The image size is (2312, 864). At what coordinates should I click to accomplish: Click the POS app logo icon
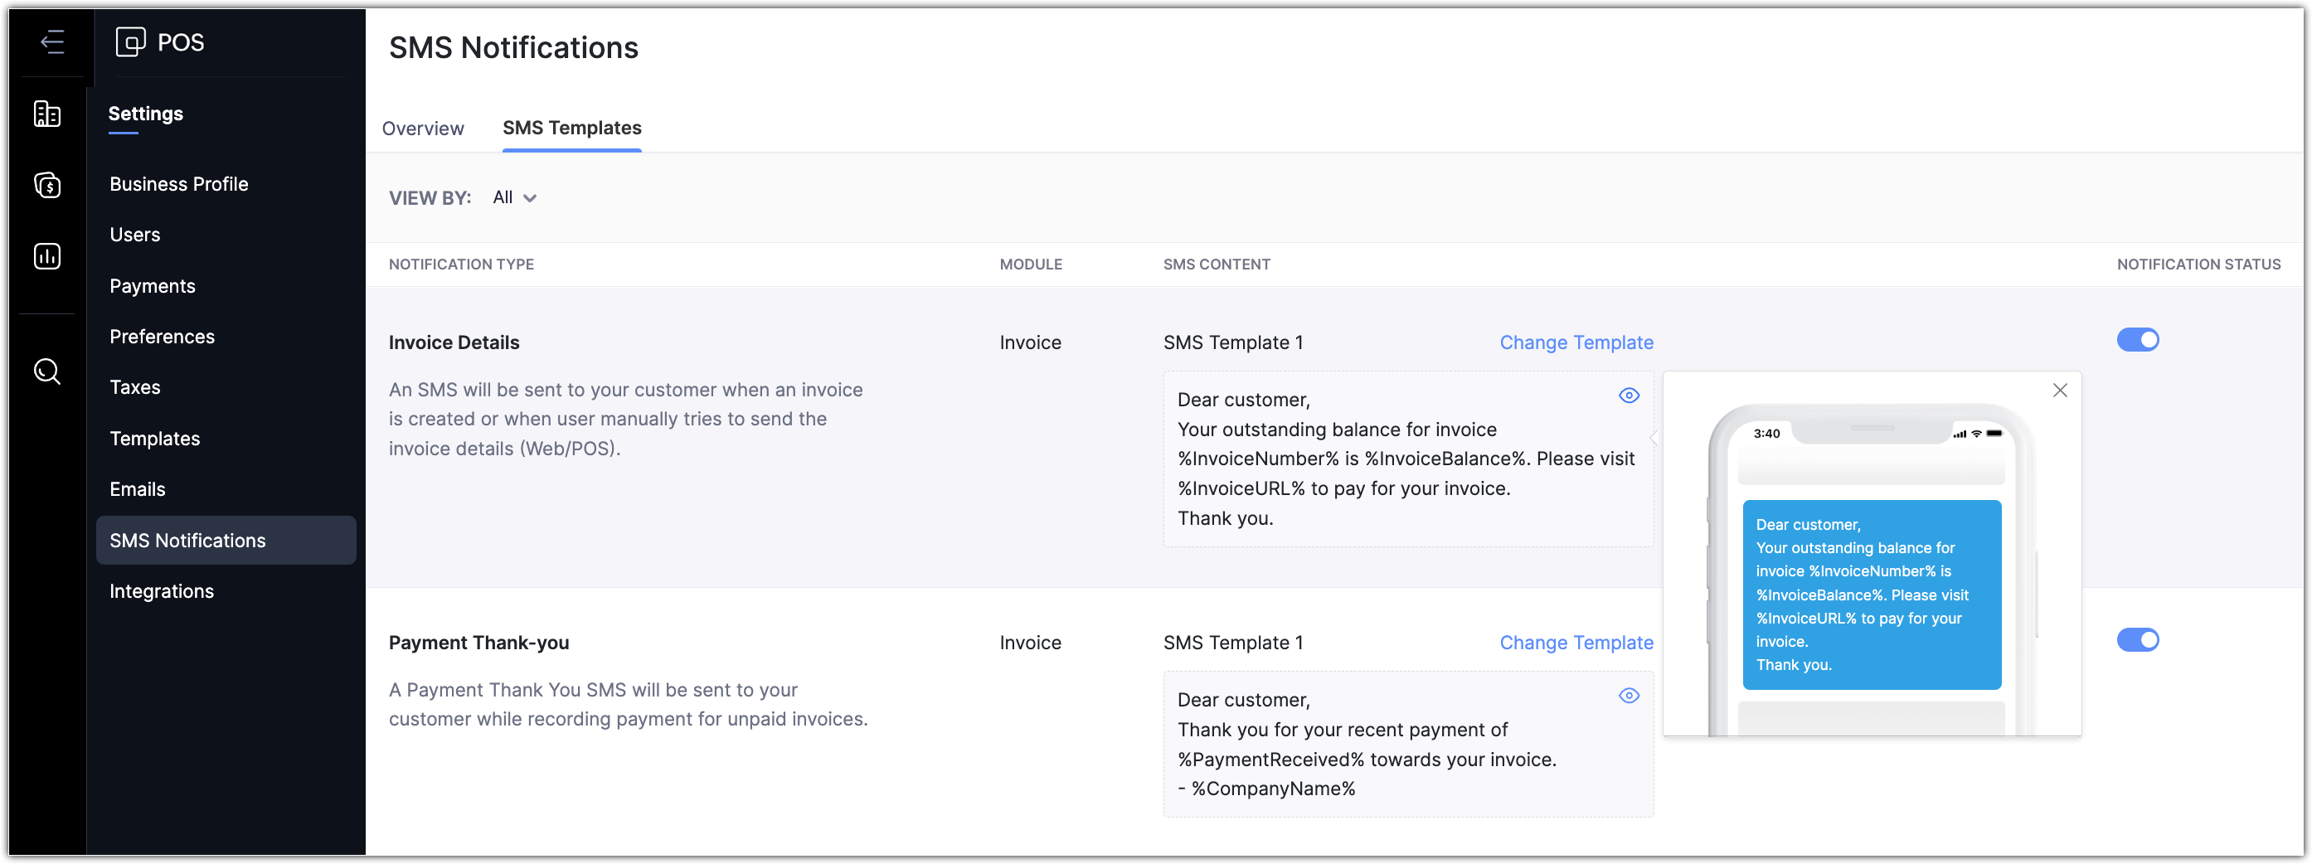click(130, 42)
